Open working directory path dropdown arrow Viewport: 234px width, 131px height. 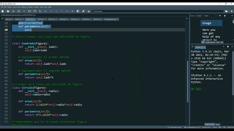coord(223,11)
